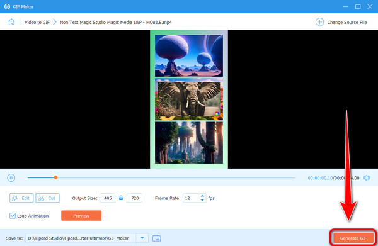Click the source file name in breadcrumb

(116, 22)
